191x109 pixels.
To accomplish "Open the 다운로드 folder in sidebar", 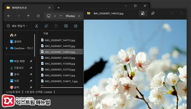I will [x=19, y=68].
